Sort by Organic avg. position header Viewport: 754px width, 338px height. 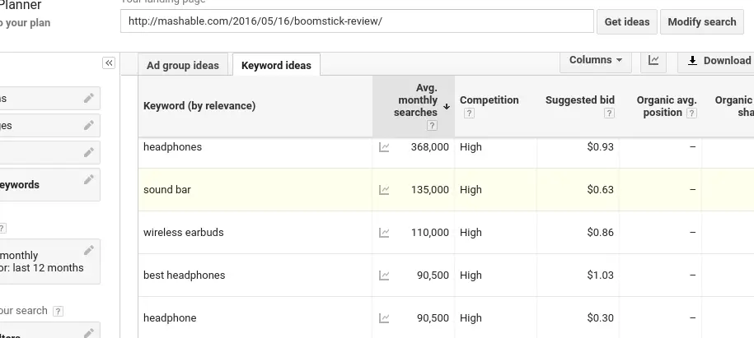(x=667, y=106)
